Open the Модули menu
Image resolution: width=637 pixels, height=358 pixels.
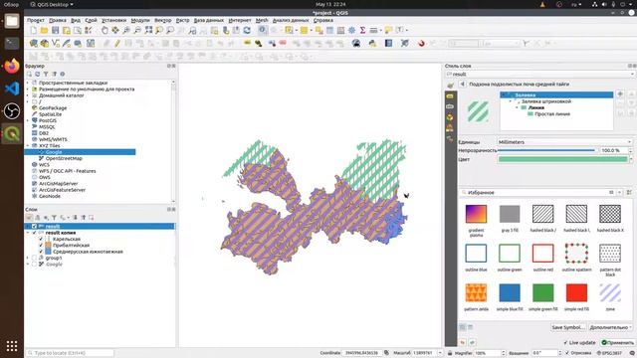pos(140,20)
